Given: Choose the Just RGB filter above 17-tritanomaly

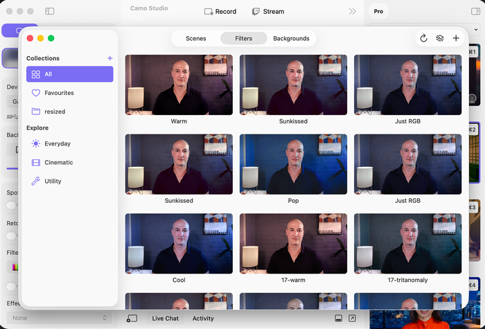Looking at the screenshot, I should [x=407, y=164].
